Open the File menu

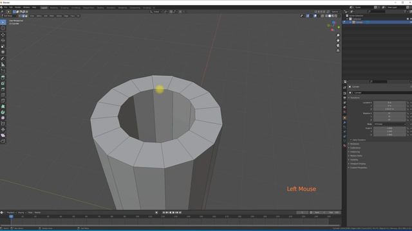click(x=5, y=7)
